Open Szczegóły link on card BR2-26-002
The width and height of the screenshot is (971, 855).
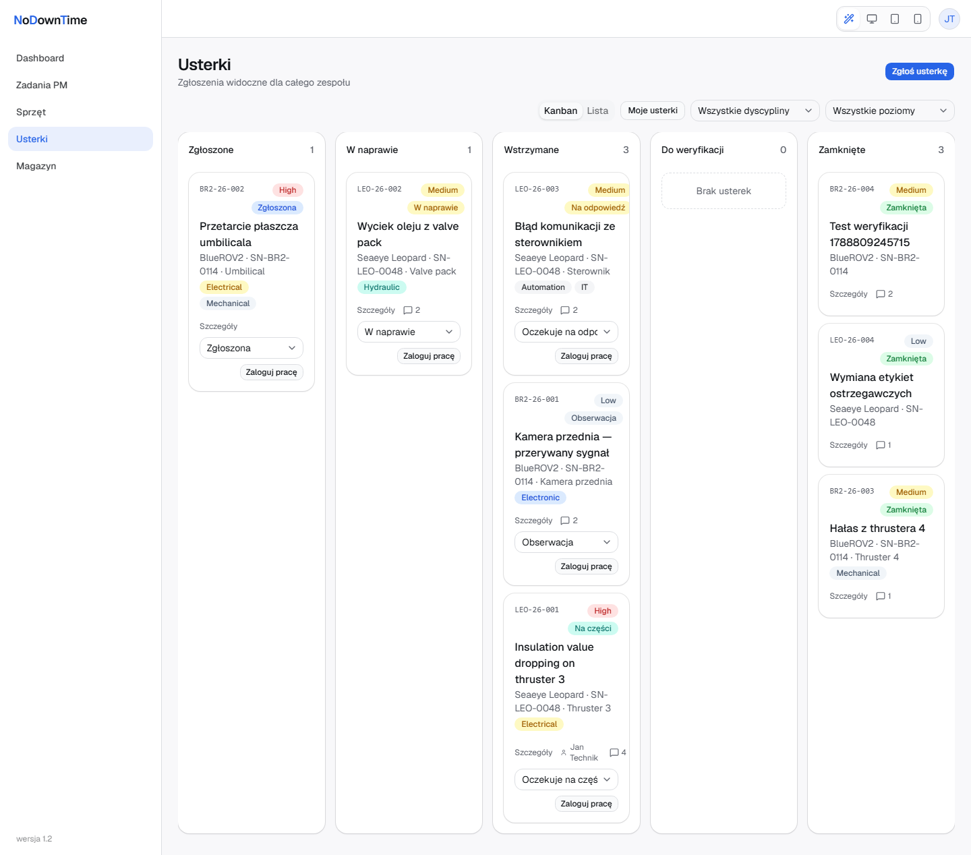[x=218, y=326]
